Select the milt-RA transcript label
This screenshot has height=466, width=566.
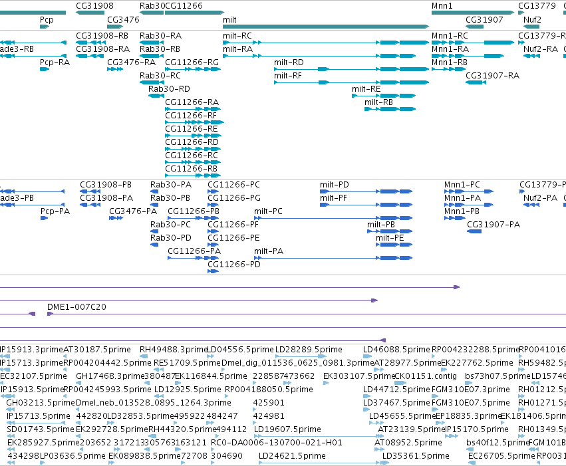237,49
